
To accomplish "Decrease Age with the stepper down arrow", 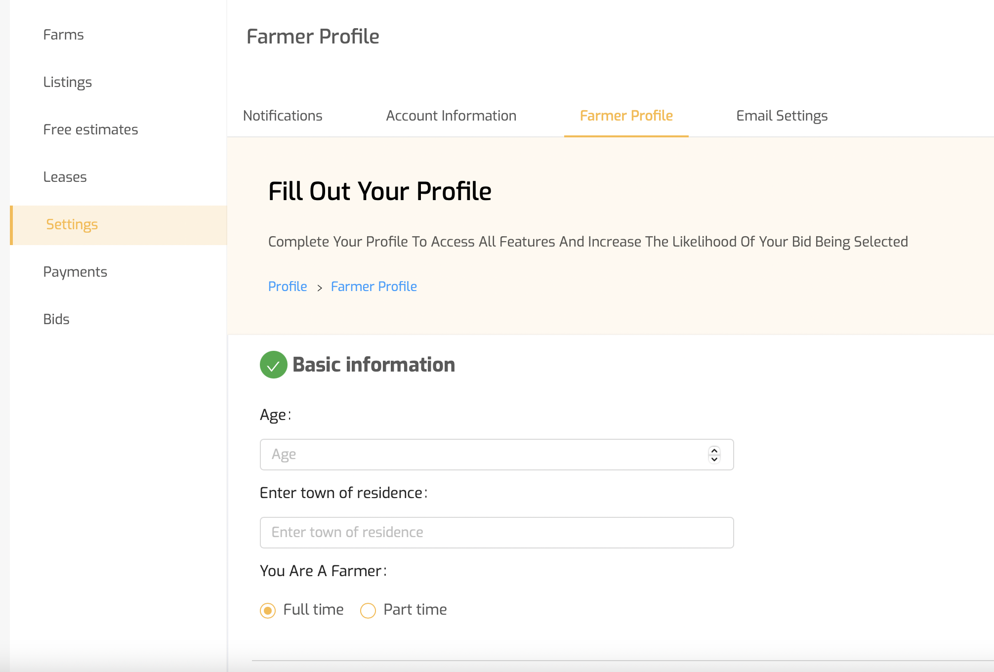I will [x=714, y=459].
